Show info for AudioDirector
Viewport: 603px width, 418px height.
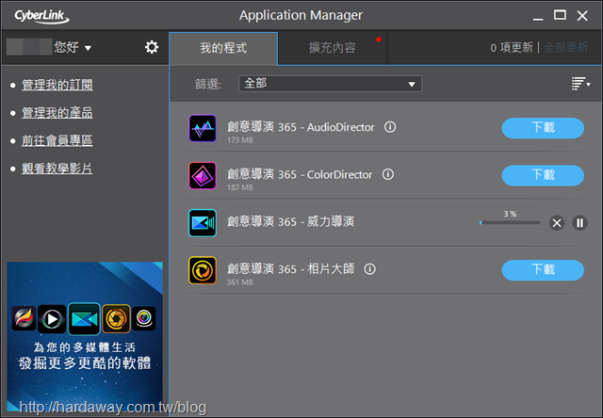[390, 127]
